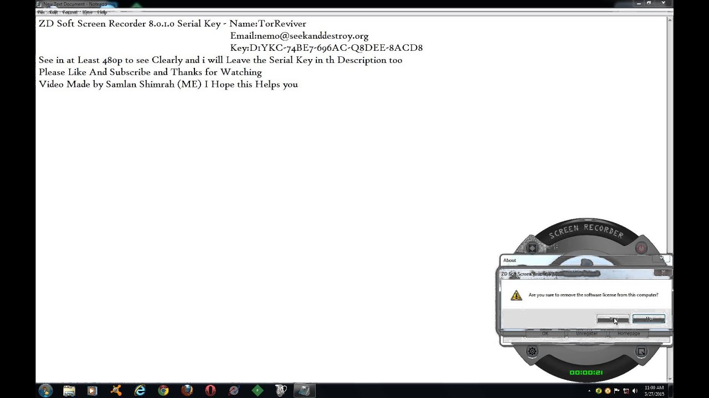709x398 pixels.
Task: Close the license confirmation dialog
Action: (x=662, y=273)
